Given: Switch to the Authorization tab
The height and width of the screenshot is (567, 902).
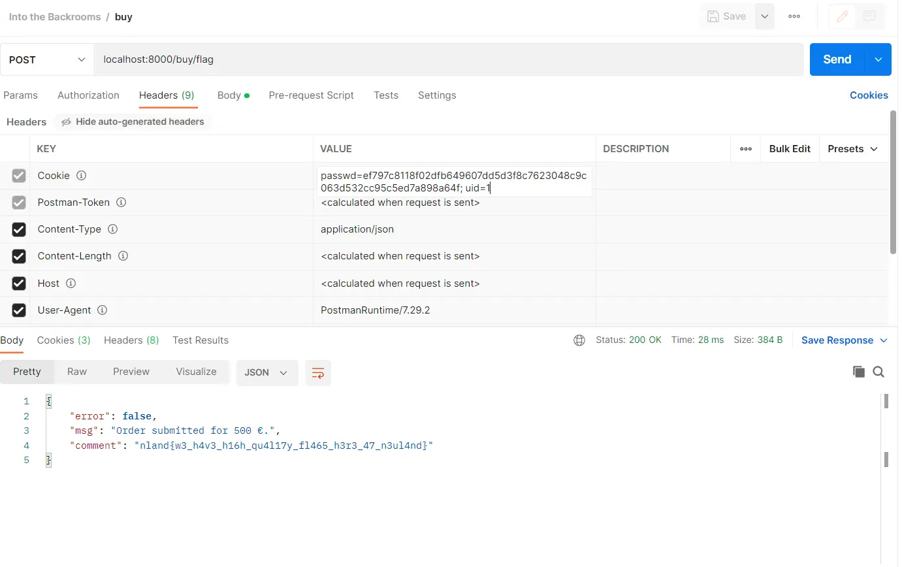Looking at the screenshot, I should coord(88,95).
